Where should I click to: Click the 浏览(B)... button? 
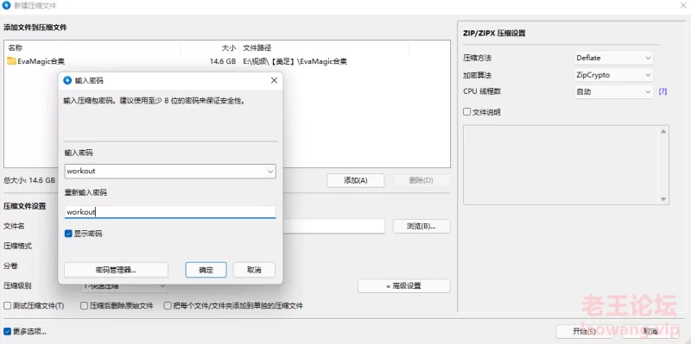coord(422,226)
